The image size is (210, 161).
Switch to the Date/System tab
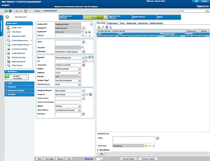143,23
